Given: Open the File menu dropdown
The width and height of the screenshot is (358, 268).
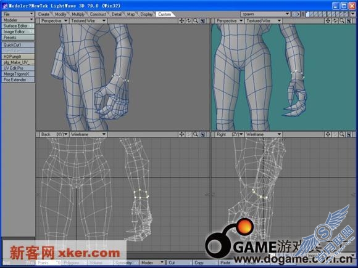Looking at the screenshot, I should pyautogui.click(x=18, y=14).
